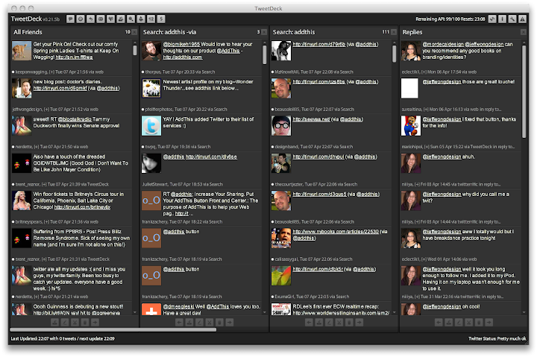
Task: Open the All Friends column icon in toolbar
Action: pyautogui.click(x=81, y=19)
